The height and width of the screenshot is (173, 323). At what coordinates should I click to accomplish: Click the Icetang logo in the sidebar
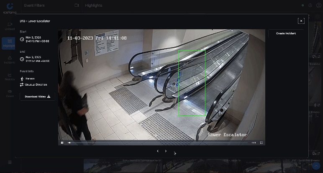pyautogui.click(x=10, y=9)
